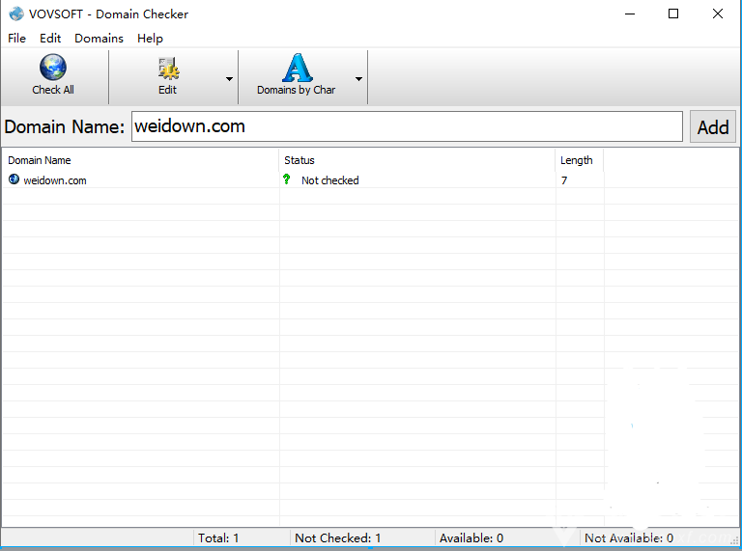Click the globe icon beside weidown.com row
Screen dimensions: 742x551
click(x=14, y=179)
